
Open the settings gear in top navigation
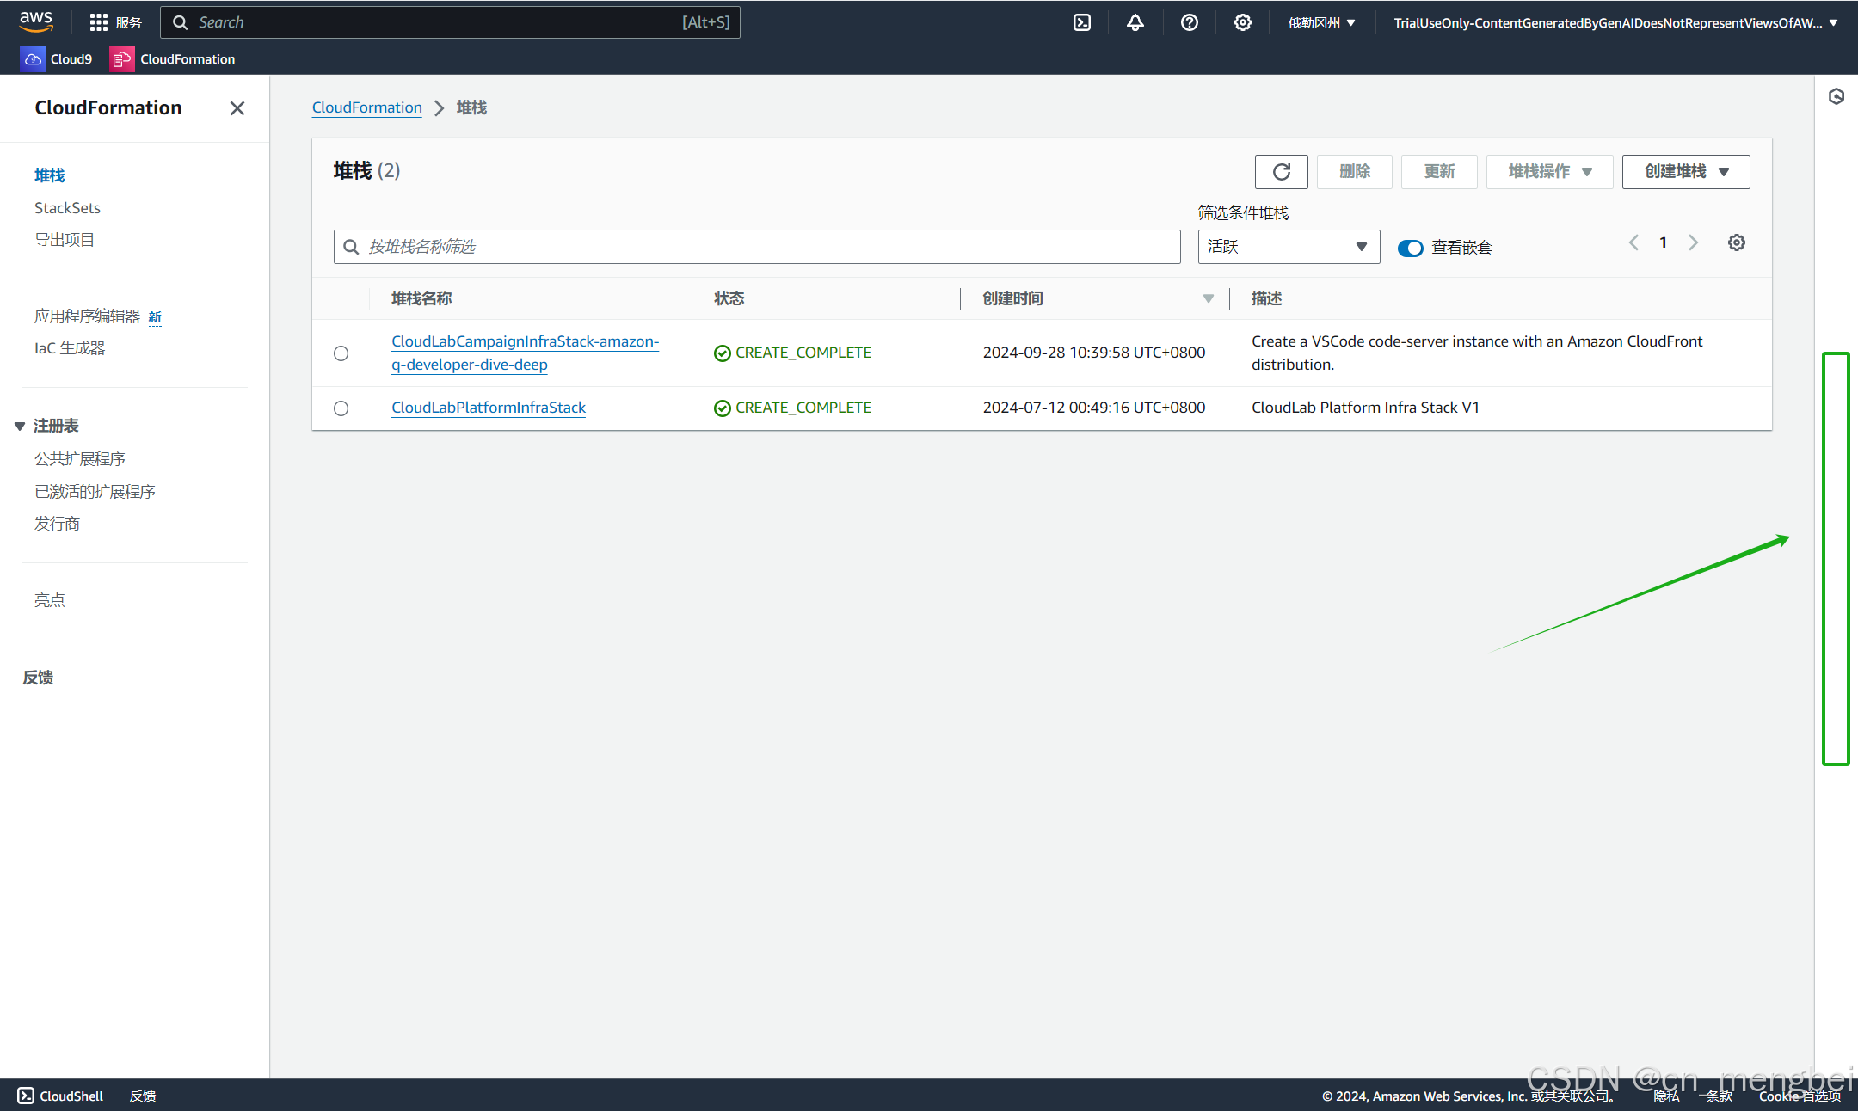(x=1243, y=22)
